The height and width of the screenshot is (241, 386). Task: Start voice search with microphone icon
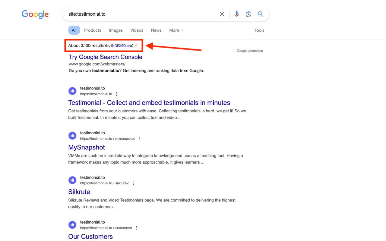click(x=237, y=14)
